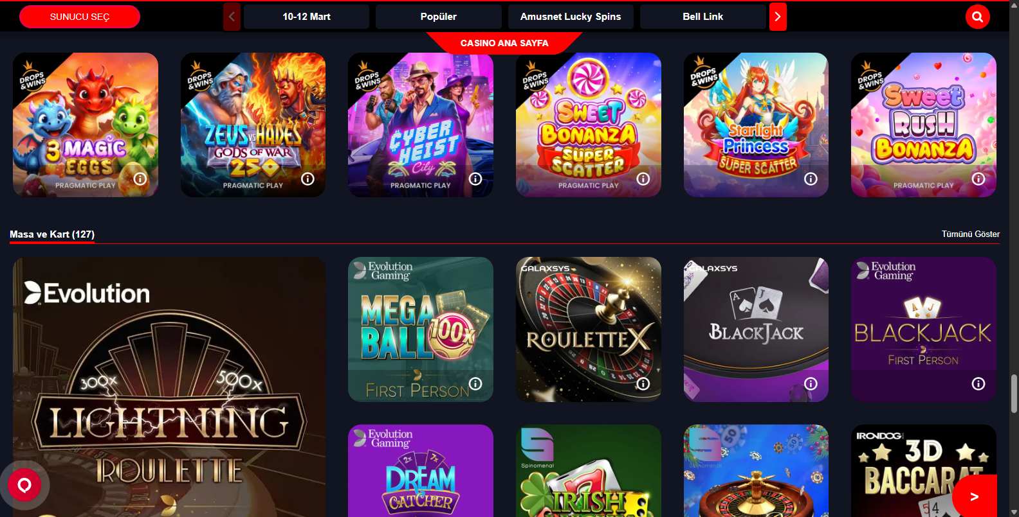Viewport: 1019px width, 517px height.
Task: Click Tümünü Göster link
Action: 970,234
